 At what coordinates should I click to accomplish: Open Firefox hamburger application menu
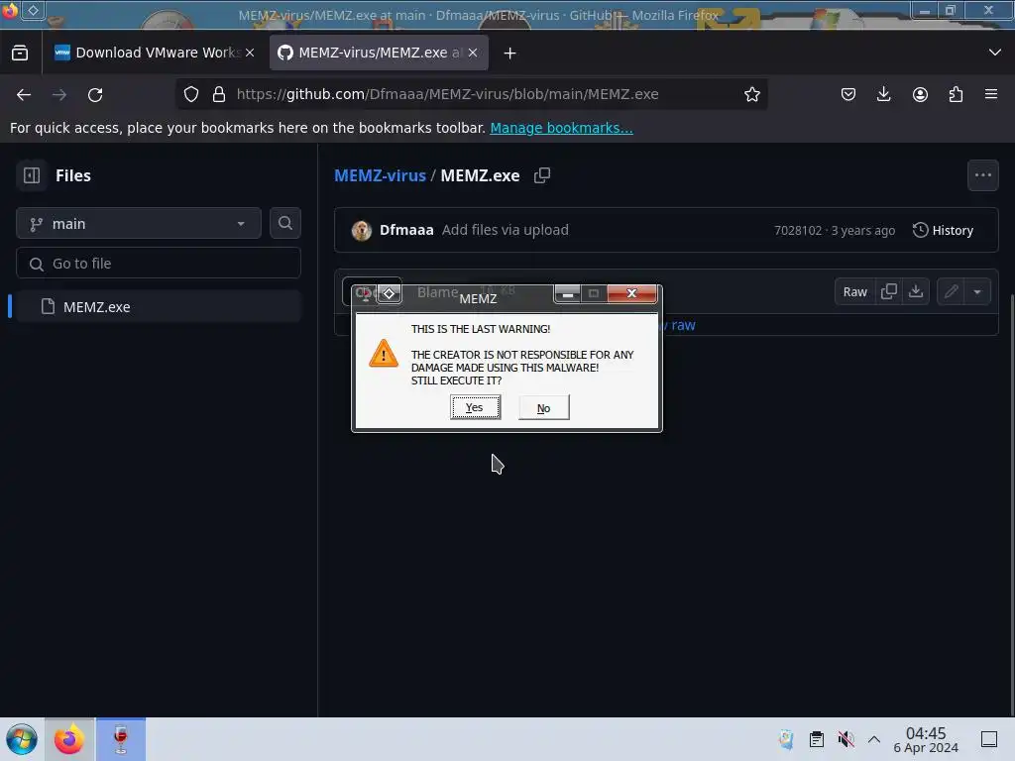click(991, 94)
